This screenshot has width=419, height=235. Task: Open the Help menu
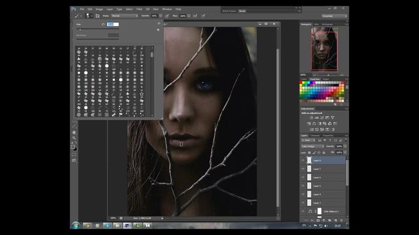[x=178, y=9]
